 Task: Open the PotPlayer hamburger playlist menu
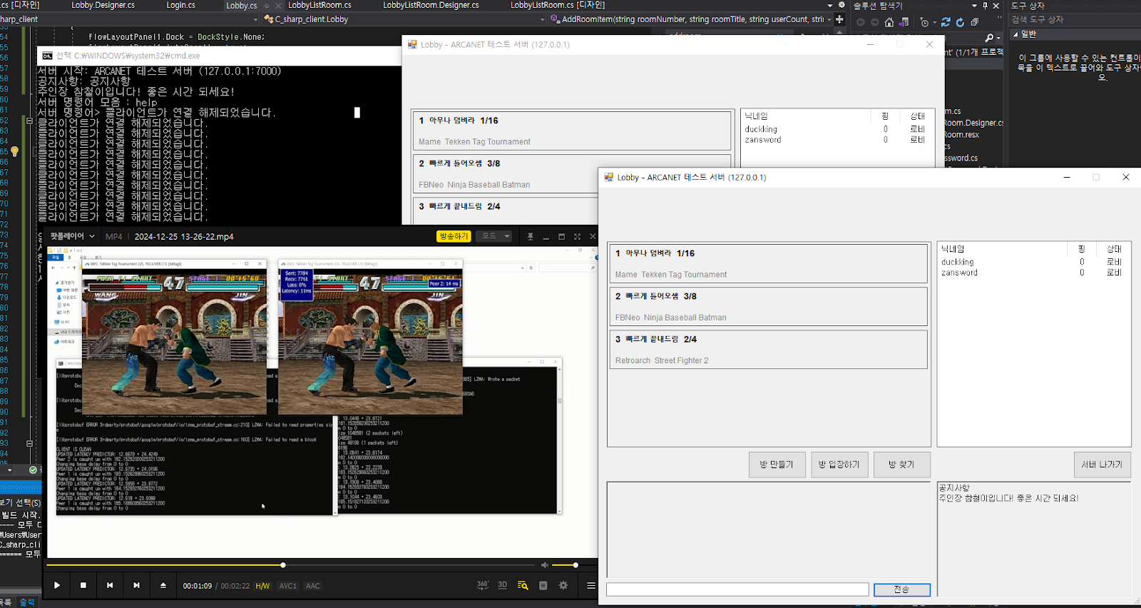click(x=590, y=585)
